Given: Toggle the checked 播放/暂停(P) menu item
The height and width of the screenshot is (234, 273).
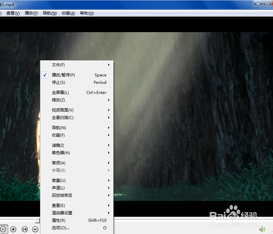Looking at the screenshot, I should coord(77,75).
